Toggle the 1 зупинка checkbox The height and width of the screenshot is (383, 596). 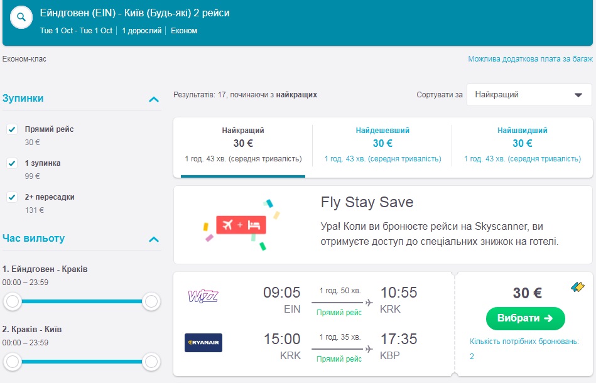(12, 163)
